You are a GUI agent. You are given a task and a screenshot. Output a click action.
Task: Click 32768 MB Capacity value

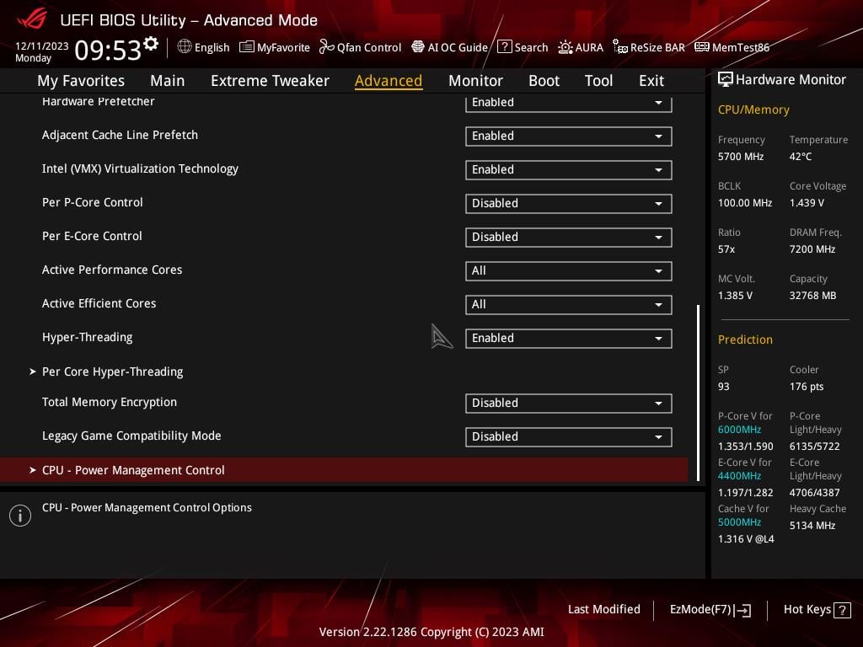tap(812, 296)
